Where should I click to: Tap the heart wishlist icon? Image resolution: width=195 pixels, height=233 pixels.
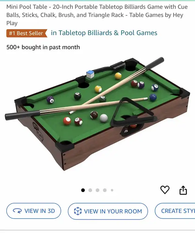click(165, 190)
